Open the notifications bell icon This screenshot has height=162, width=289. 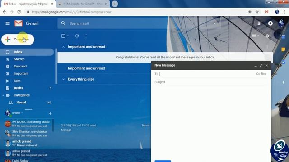tap(270, 23)
